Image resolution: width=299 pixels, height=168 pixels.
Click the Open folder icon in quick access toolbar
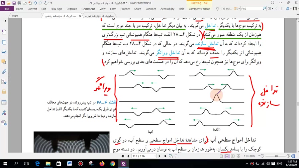9,3
